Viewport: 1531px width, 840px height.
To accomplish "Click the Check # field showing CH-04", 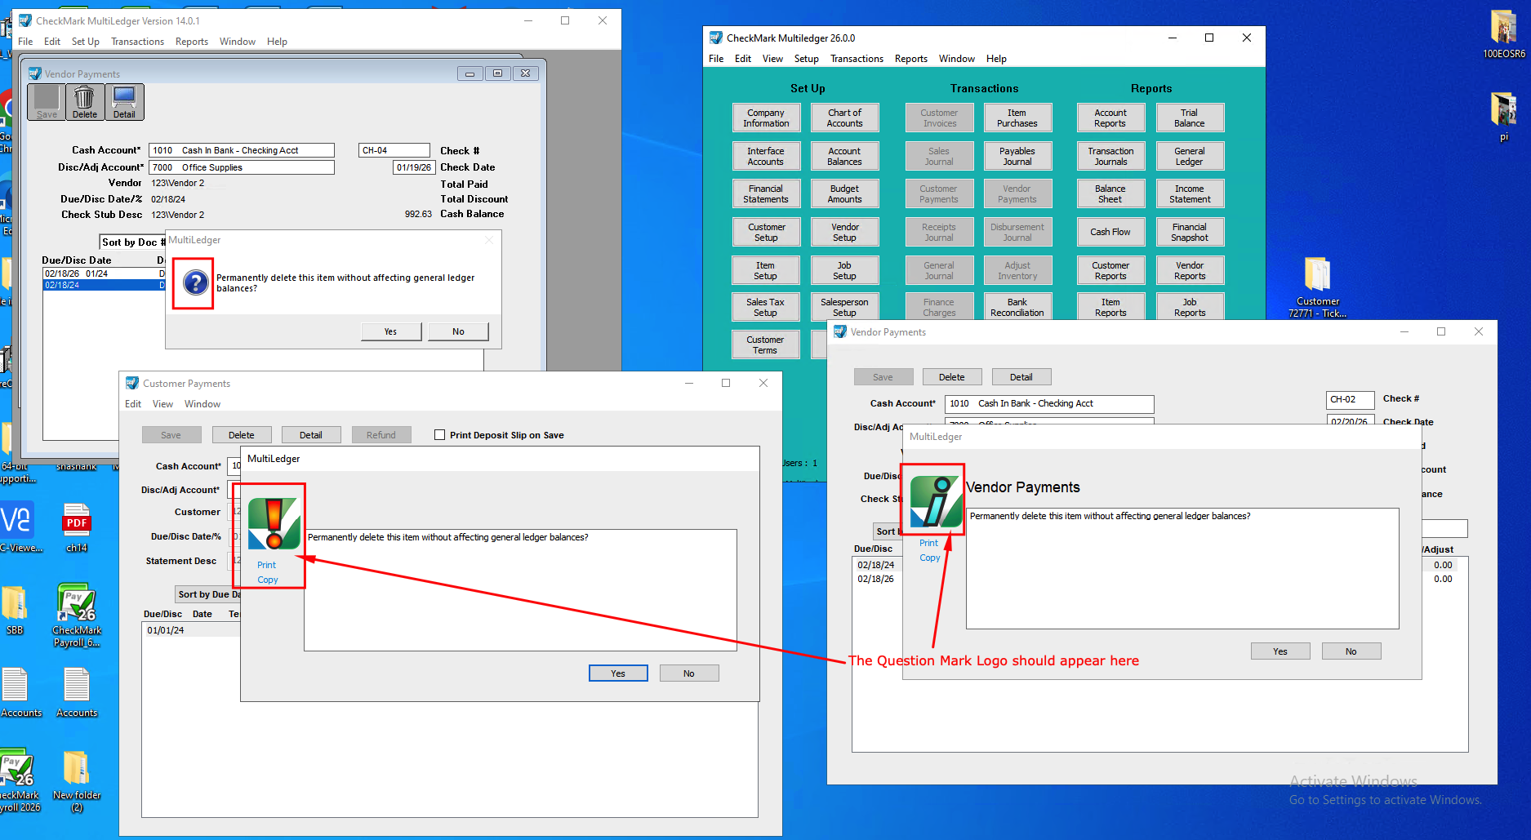I will tap(394, 150).
